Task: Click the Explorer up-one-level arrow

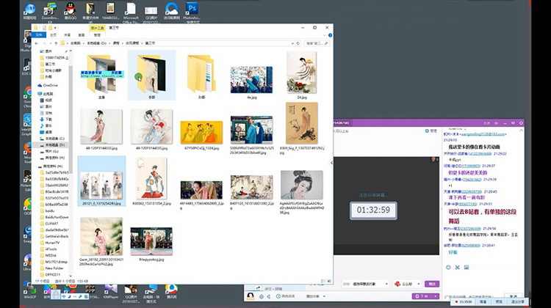Action: click(x=56, y=43)
